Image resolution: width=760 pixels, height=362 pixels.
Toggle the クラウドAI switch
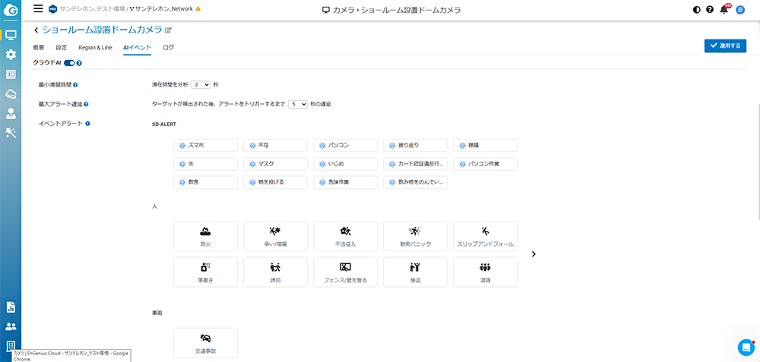pos(69,63)
